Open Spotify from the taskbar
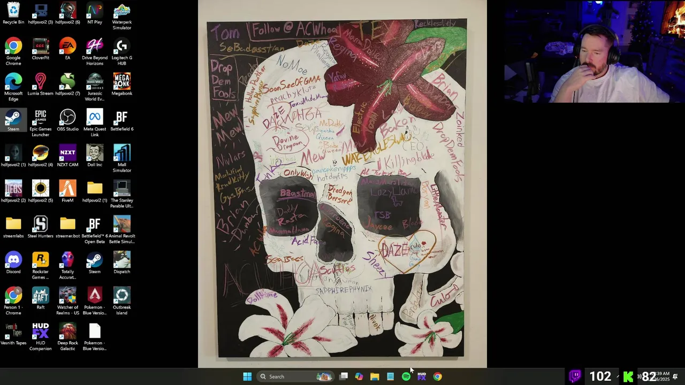Image resolution: width=685 pixels, height=385 pixels. click(406, 376)
